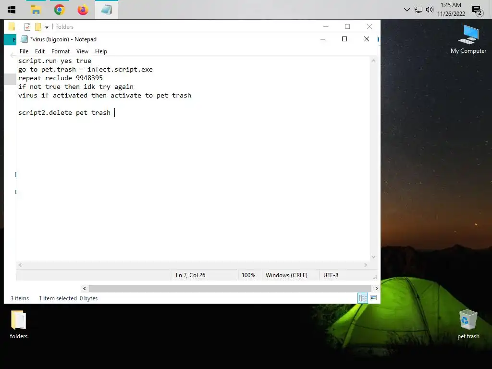Screen dimensions: 492x369
Task: Click the folders window horizontal scrollbar thumb
Action: click(230, 288)
